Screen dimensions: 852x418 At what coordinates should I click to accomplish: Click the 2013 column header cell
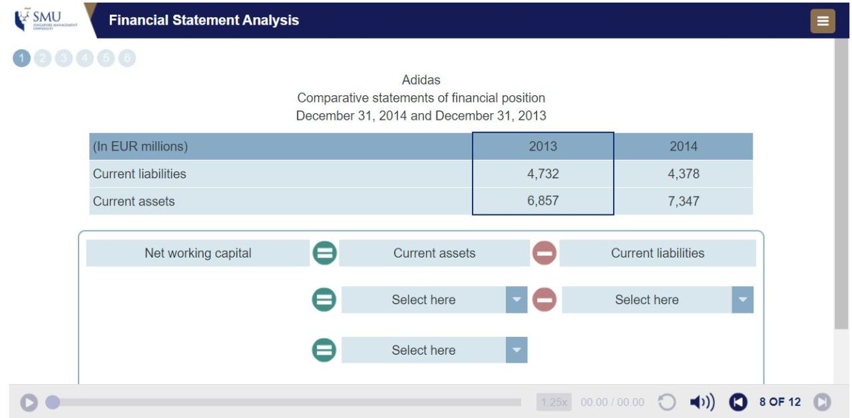(543, 146)
